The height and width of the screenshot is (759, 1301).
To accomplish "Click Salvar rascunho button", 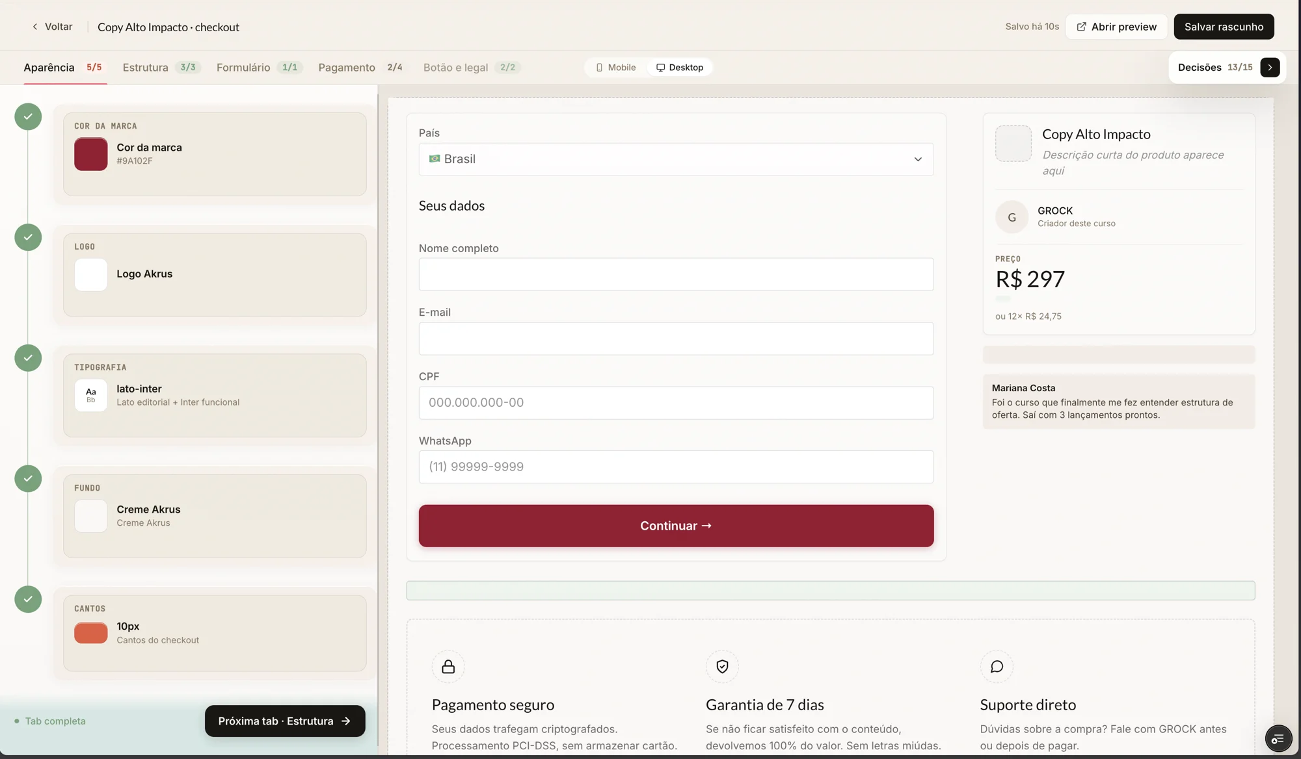I will pyautogui.click(x=1224, y=27).
